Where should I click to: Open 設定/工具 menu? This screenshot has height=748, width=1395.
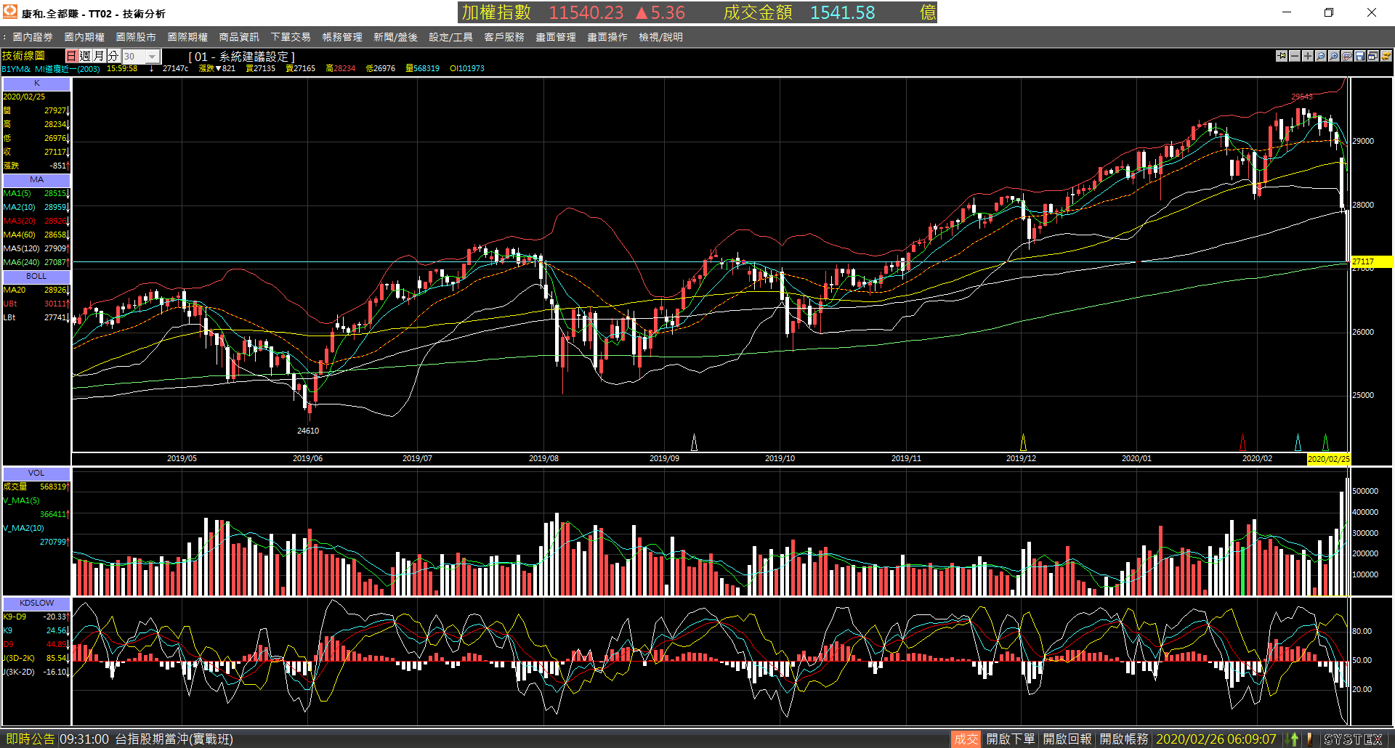pos(450,37)
